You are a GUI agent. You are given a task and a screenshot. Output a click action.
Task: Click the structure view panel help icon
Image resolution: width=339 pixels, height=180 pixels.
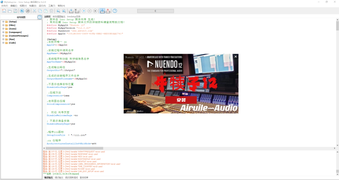(x=39, y=17)
